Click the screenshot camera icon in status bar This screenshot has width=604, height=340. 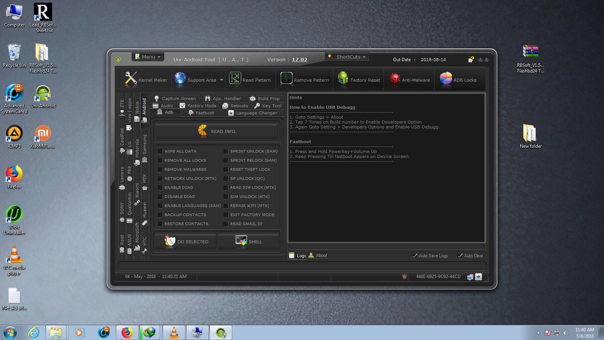click(478, 277)
